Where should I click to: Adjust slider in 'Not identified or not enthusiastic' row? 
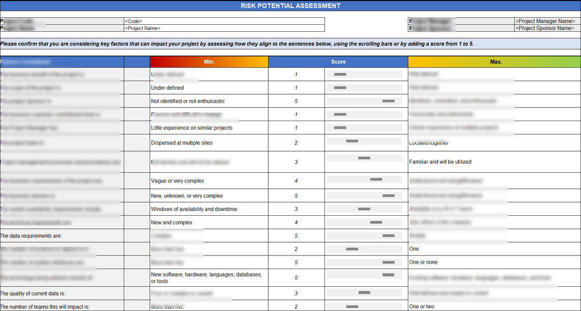(x=388, y=101)
